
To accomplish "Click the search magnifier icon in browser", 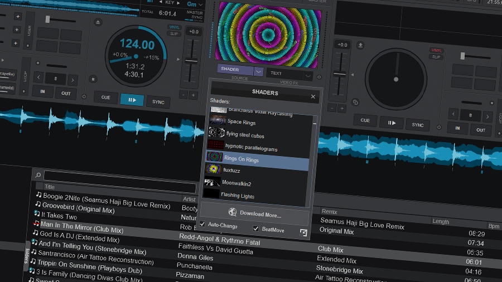I will 38,175.
